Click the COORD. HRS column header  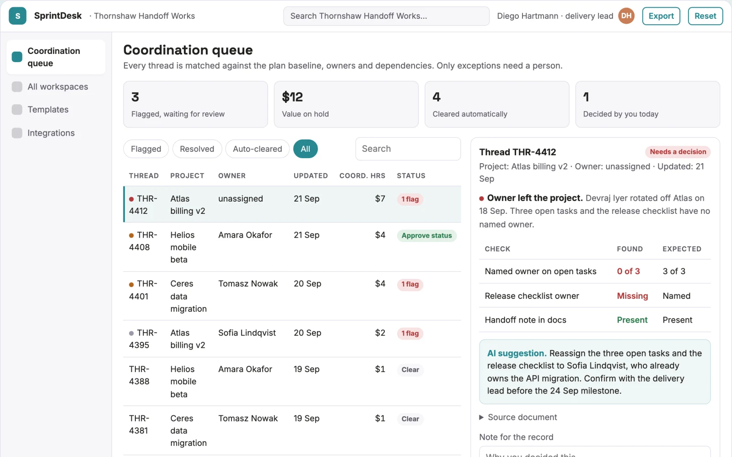tap(362, 176)
